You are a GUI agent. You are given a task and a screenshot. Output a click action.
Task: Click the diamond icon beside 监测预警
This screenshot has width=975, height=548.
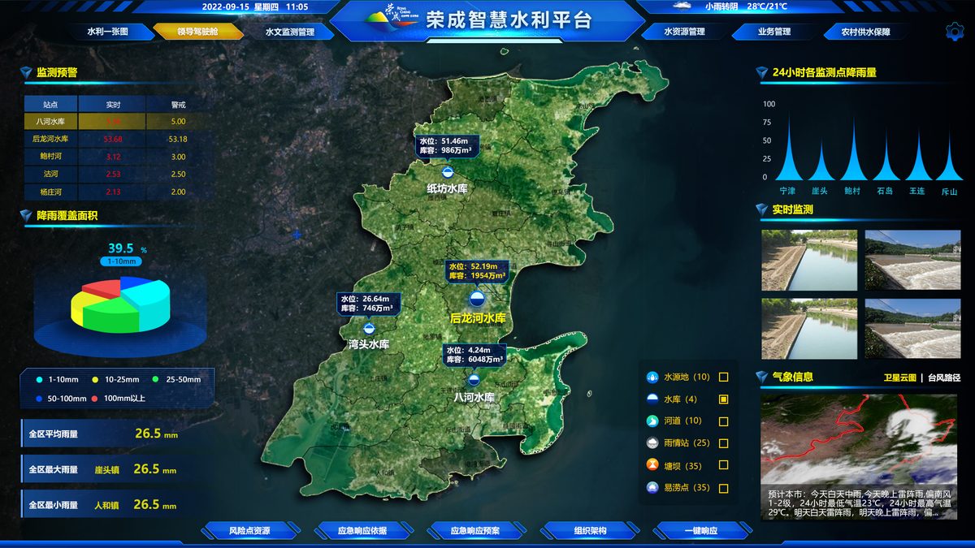27,72
